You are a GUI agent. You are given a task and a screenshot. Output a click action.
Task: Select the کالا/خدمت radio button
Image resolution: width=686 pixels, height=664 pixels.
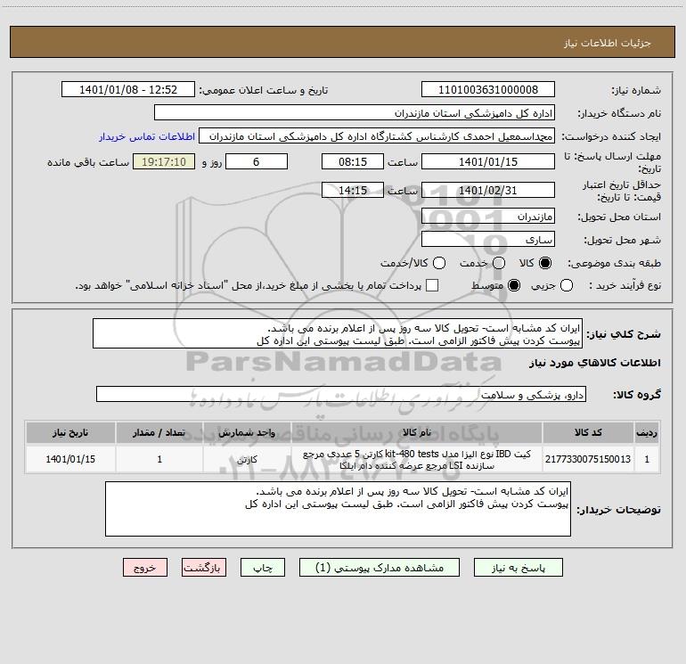click(439, 263)
